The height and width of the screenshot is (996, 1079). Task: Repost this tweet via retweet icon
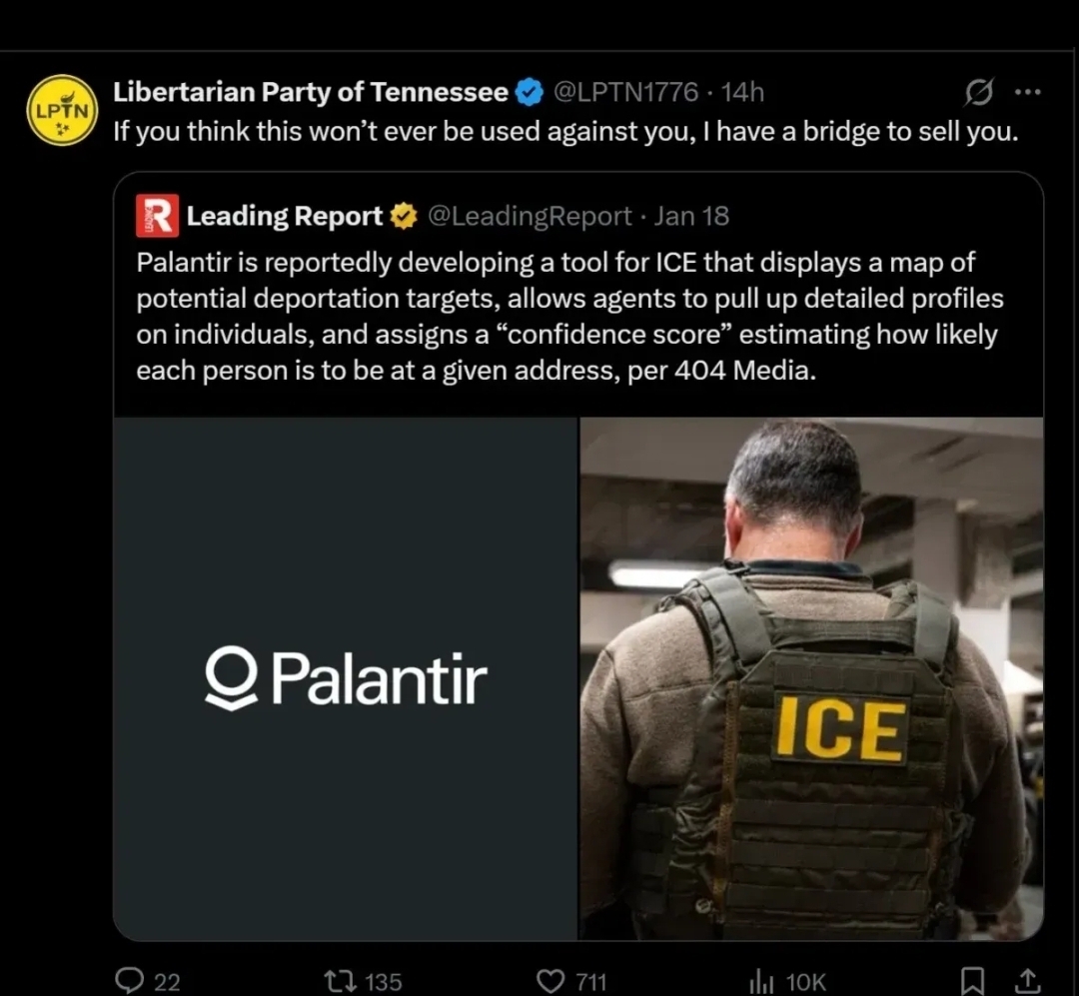[x=343, y=981]
